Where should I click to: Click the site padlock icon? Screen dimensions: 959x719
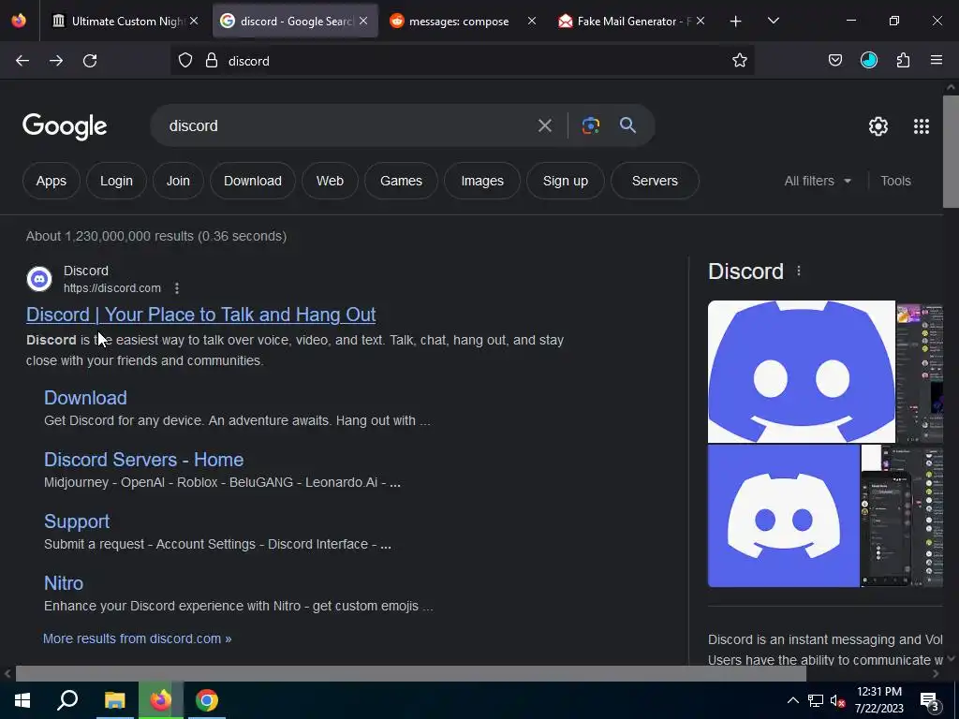pos(212,61)
